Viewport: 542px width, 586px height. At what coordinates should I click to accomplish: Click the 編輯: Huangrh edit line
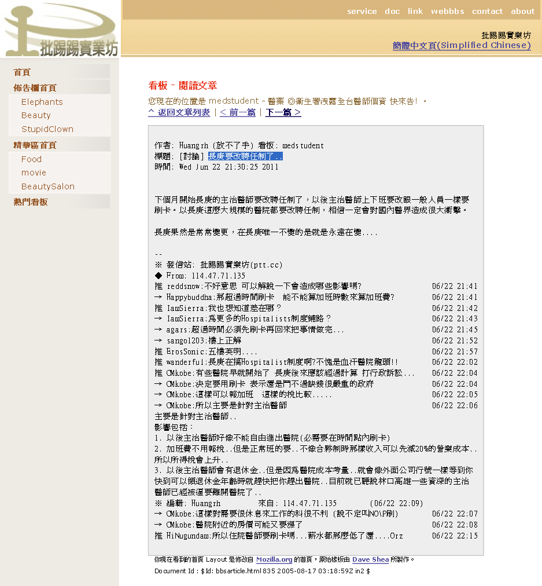coord(289,503)
